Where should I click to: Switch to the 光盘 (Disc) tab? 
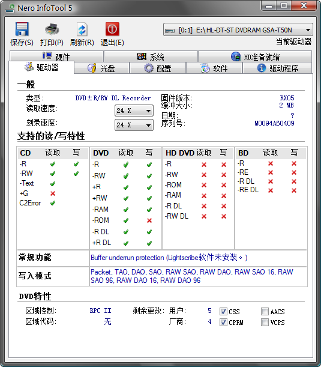coord(102,68)
